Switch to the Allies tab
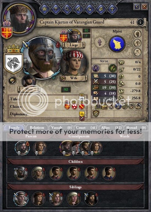Viewport: 151px width, 212px height. [111, 127]
